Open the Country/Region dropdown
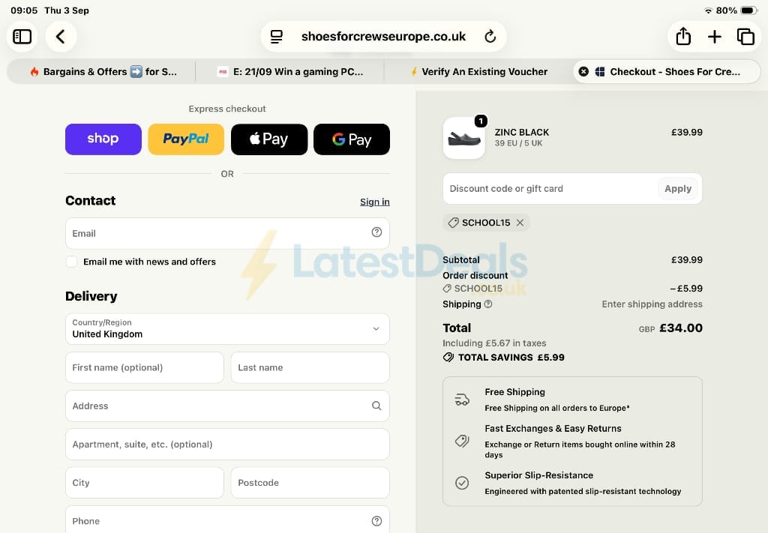Image resolution: width=768 pixels, height=533 pixels. [227, 329]
